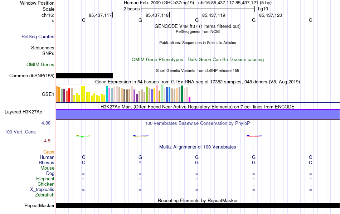Screen dimensions: 340x214
Task: Click the Mouse alignment row label
Action: pos(47,168)
